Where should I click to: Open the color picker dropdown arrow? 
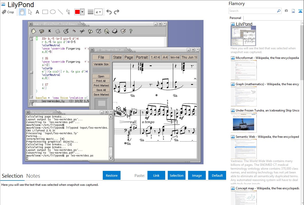pos(82,12)
